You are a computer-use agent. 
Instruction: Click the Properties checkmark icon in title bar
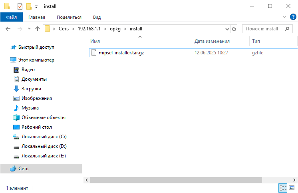[20, 6]
